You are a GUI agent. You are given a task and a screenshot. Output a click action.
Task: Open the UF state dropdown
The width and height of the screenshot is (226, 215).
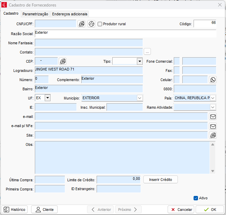point(47,98)
